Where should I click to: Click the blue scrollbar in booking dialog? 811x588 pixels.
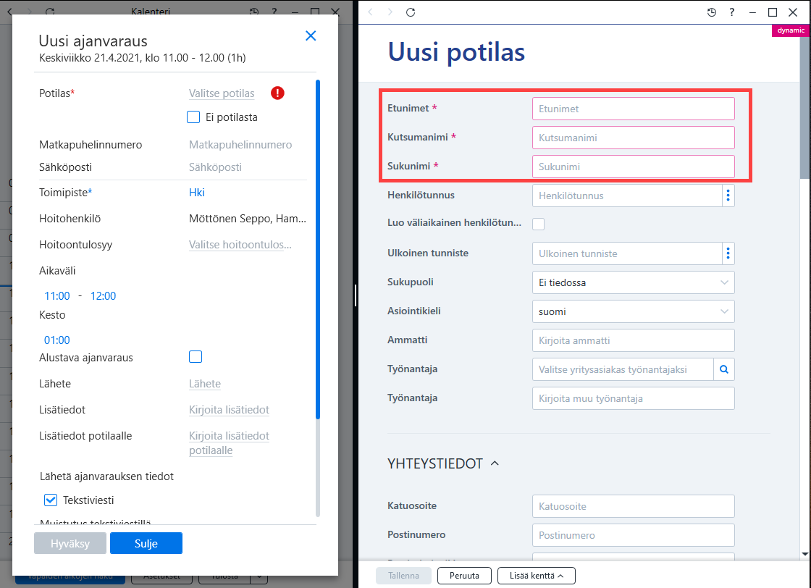[x=318, y=249]
